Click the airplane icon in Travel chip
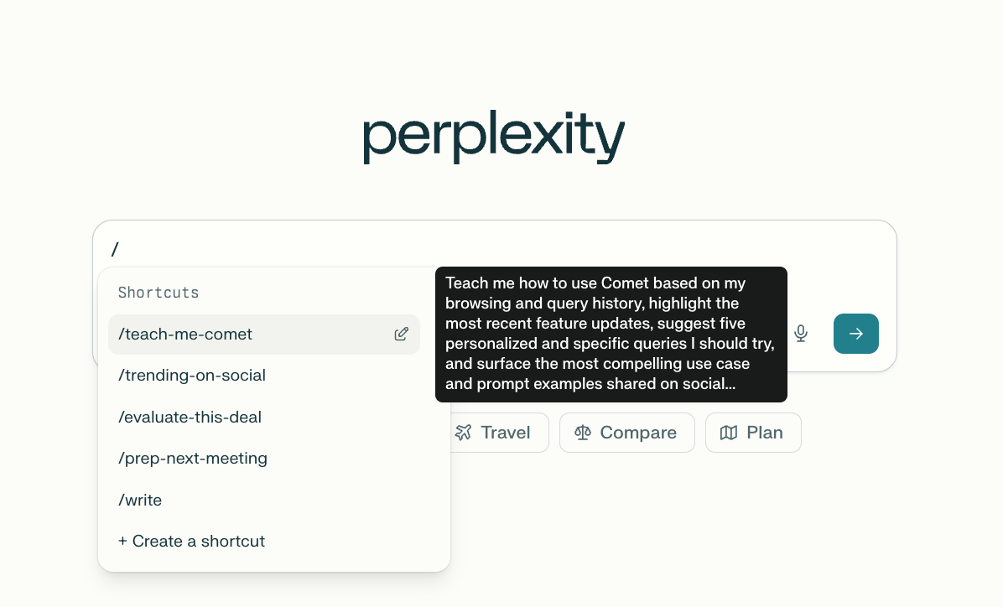1003x607 pixels. (464, 433)
